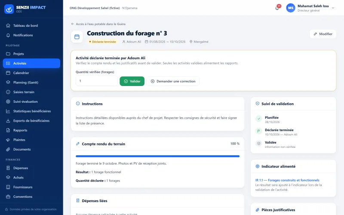Viewport: 344px width, 215px height.
Task: Click Demander une correction button
Action: pos(173,81)
